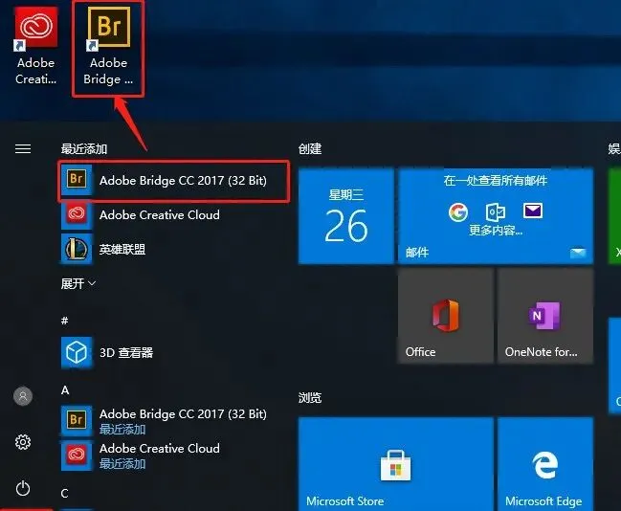
Task: Open the calendar tile showing 星期三 26
Action: (346, 216)
